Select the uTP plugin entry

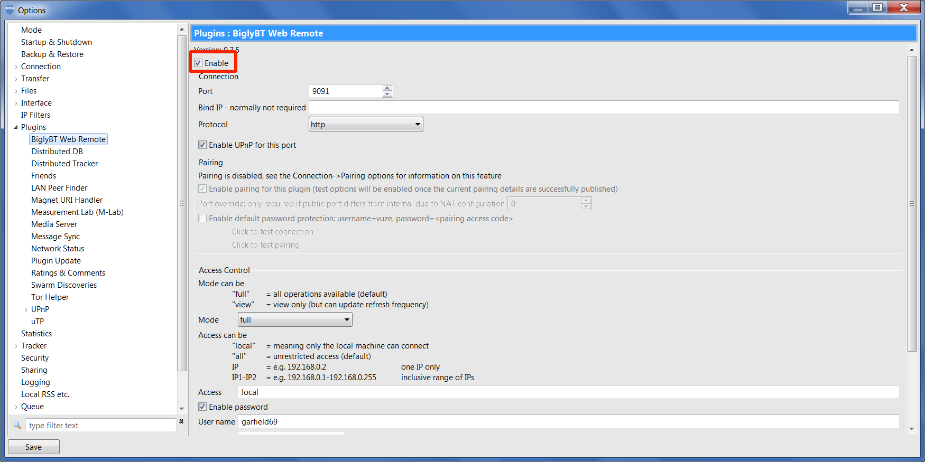pyautogui.click(x=38, y=322)
